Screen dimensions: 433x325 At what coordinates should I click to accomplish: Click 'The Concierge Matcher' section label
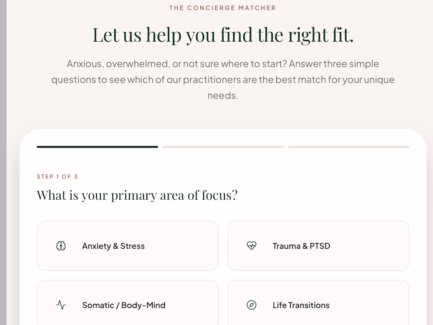(222, 8)
